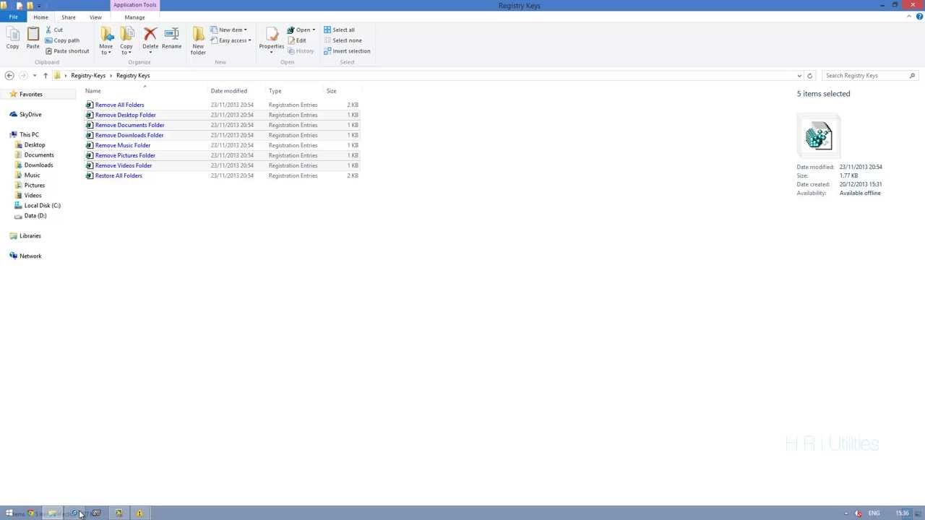Open Desktop under This PC
The image size is (925, 520).
35,145
